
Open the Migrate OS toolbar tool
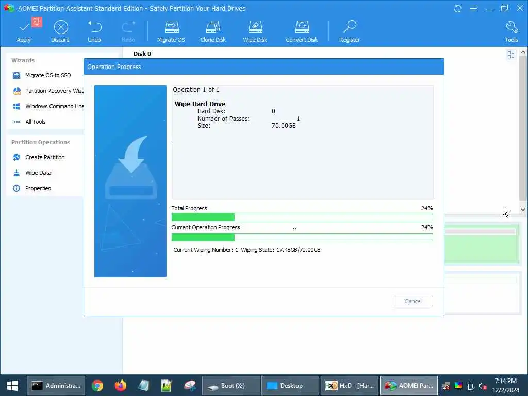171,30
